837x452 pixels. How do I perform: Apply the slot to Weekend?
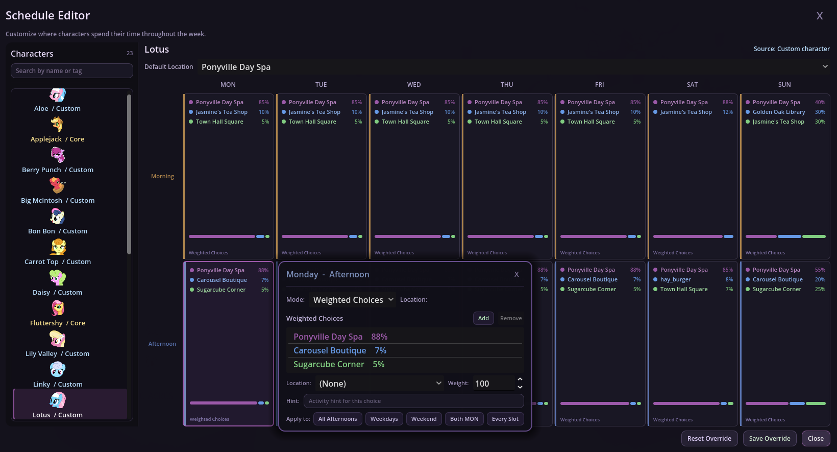coord(424,419)
